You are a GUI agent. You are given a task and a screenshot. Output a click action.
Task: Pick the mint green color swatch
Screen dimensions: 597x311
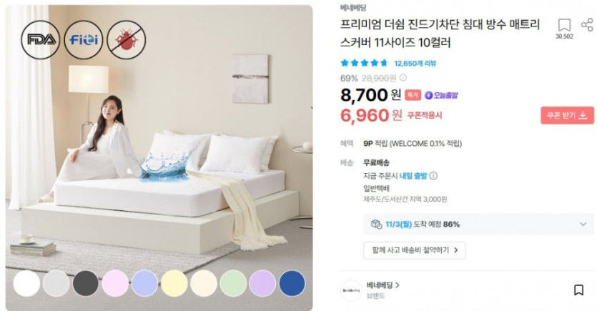coord(233,283)
